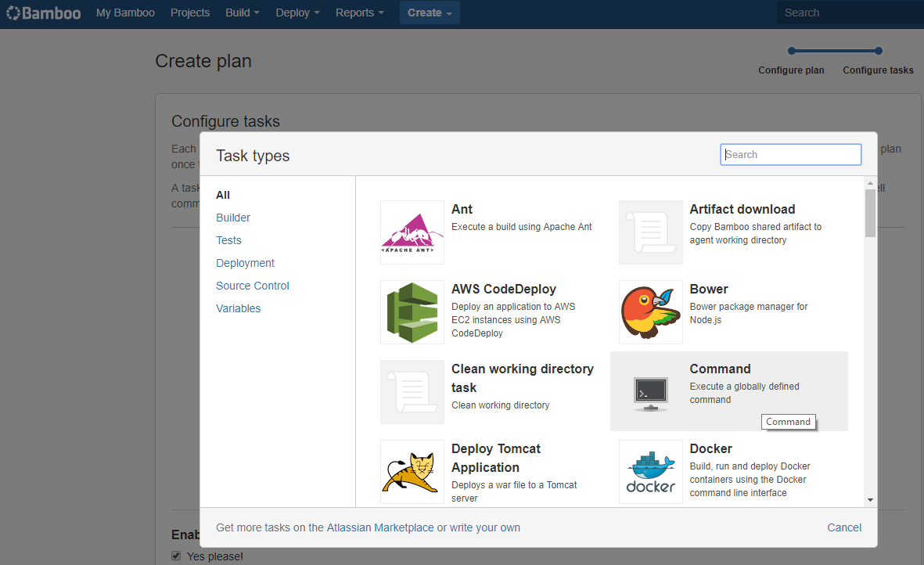Image resolution: width=924 pixels, height=565 pixels.
Task: Open the Reports dropdown menu
Action: (x=359, y=13)
